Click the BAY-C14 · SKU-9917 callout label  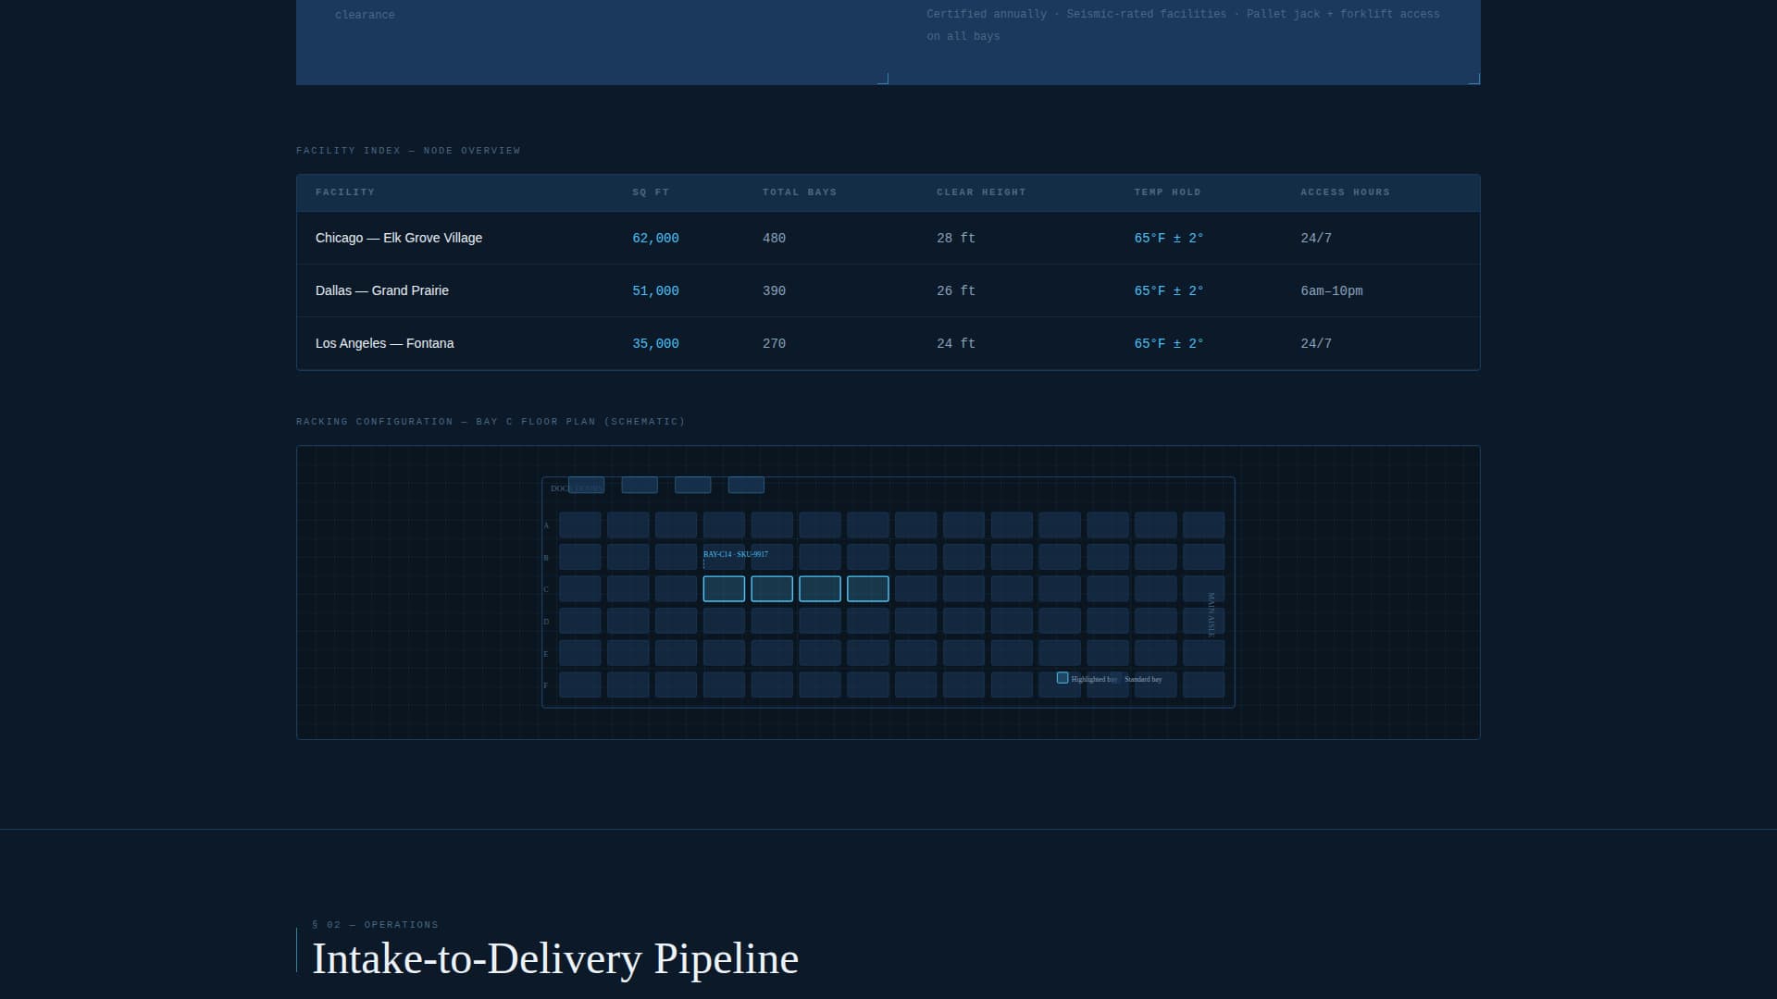(x=736, y=554)
